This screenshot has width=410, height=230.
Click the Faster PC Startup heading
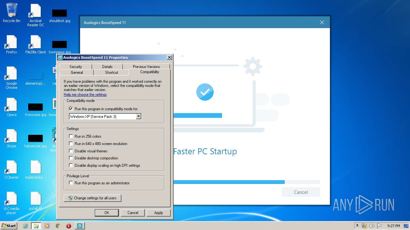(x=205, y=151)
